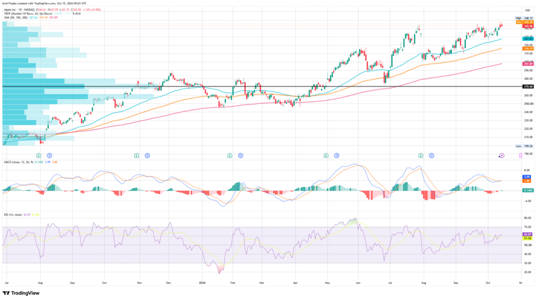Click the orange 316.19 SMA label
This screenshot has height=300, width=537.
click(528, 49)
